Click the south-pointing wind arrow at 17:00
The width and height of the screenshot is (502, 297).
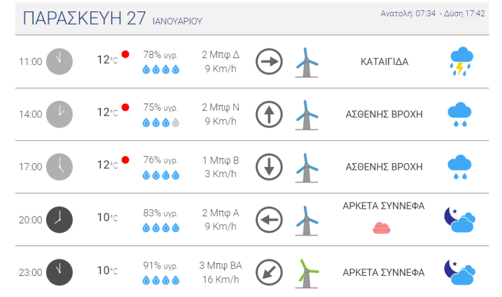(x=269, y=167)
